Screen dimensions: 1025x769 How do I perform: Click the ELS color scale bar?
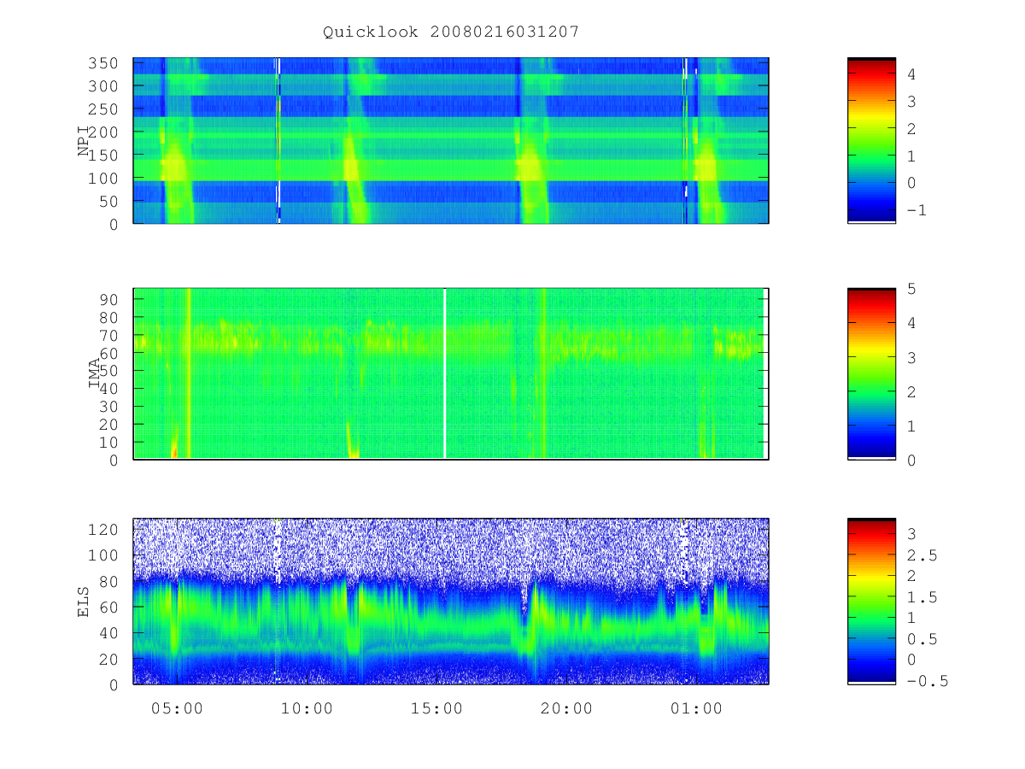(x=871, y=602)
